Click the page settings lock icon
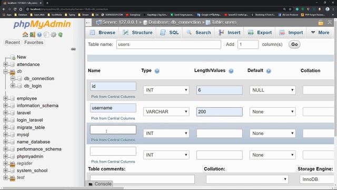 tap(321, 22)
